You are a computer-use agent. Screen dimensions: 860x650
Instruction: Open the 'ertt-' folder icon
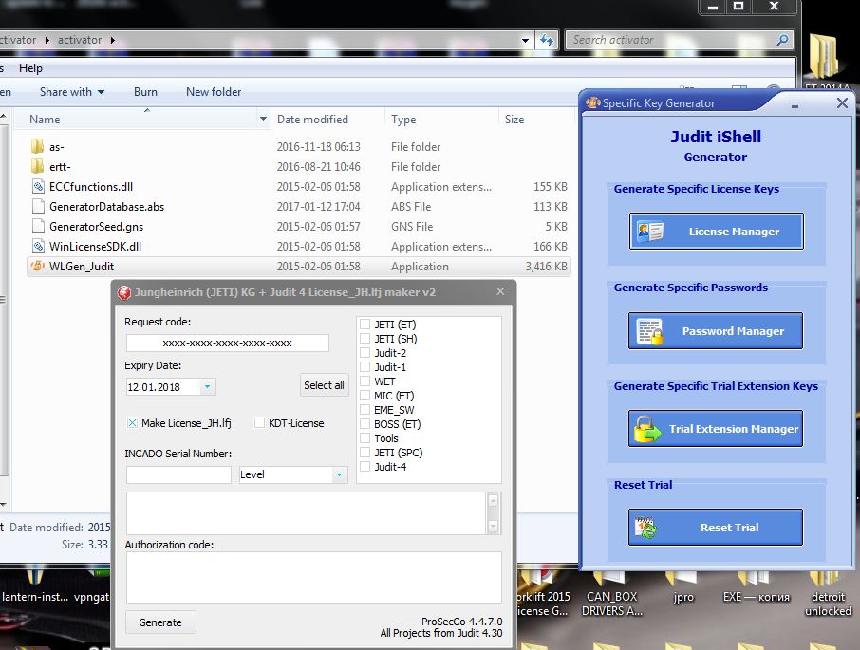tap(37, 166)
